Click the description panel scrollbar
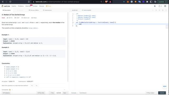The image size is (169, 95). click(68, 47)
